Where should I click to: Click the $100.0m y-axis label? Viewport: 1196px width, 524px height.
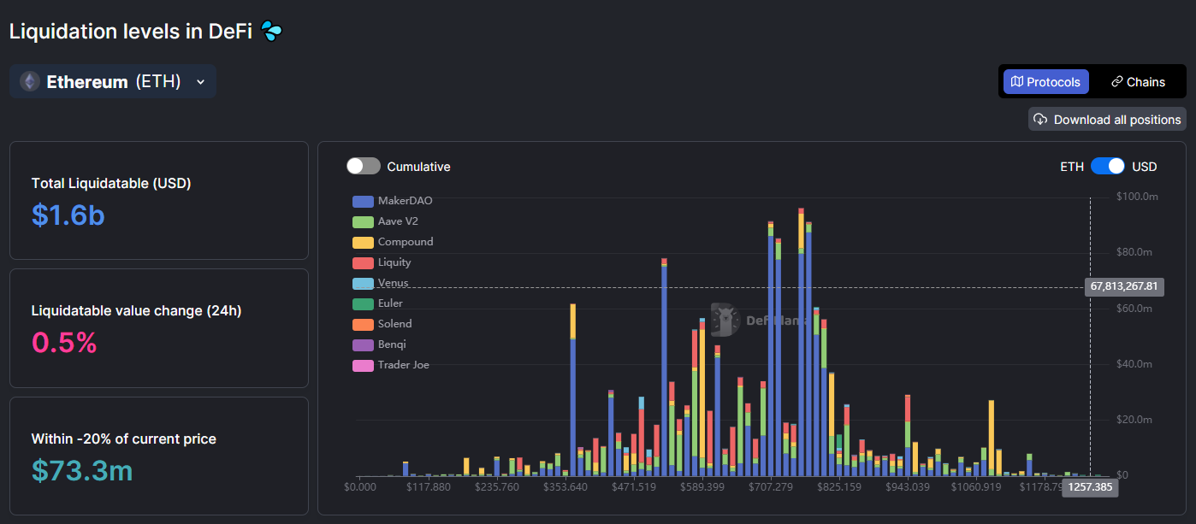point(1137,197)
